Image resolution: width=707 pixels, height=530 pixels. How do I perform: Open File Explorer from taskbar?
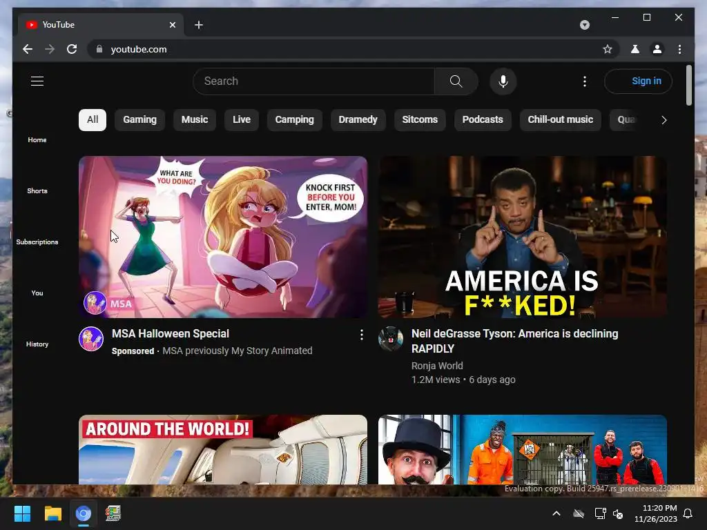pyautogui.click(x=52, y=513)
